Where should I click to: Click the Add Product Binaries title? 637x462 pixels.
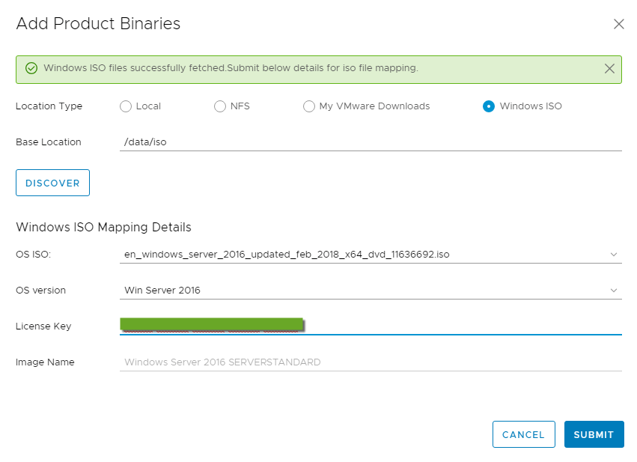click(x=98, y=24)
